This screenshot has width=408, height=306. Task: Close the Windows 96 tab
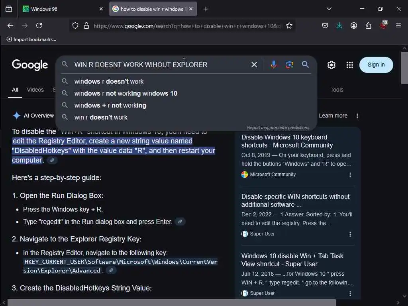101,9
